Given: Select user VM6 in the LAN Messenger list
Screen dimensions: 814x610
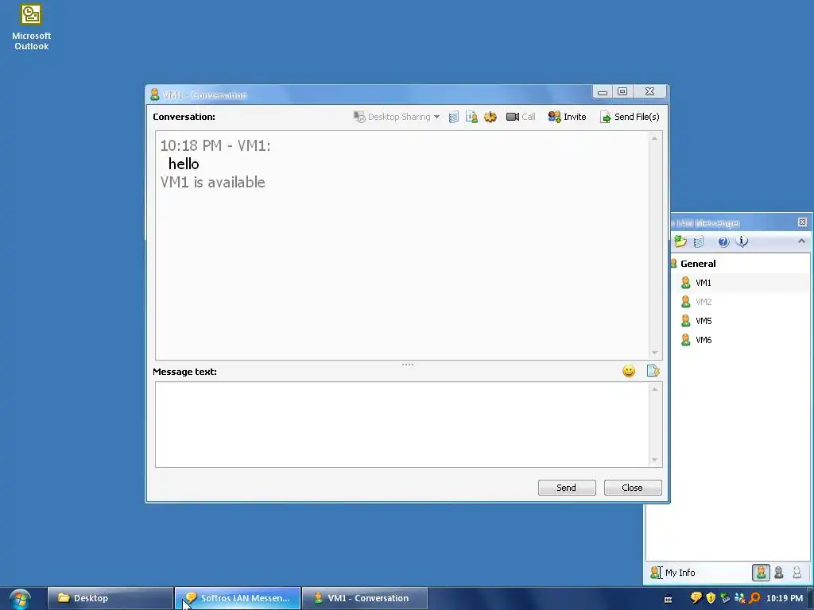Looking at the screenshot, I should tap(704, 340).
